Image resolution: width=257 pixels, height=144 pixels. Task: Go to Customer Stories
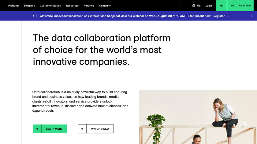(50, 5)
